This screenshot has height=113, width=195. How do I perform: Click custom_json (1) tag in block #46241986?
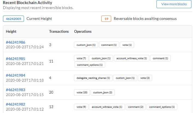pos(86,45)
